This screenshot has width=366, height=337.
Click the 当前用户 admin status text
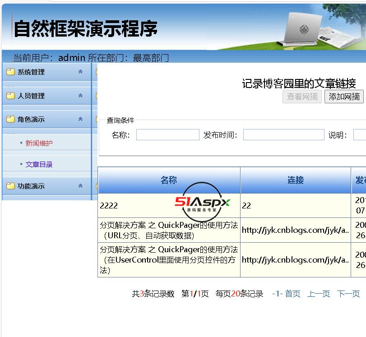pos(91,58)
